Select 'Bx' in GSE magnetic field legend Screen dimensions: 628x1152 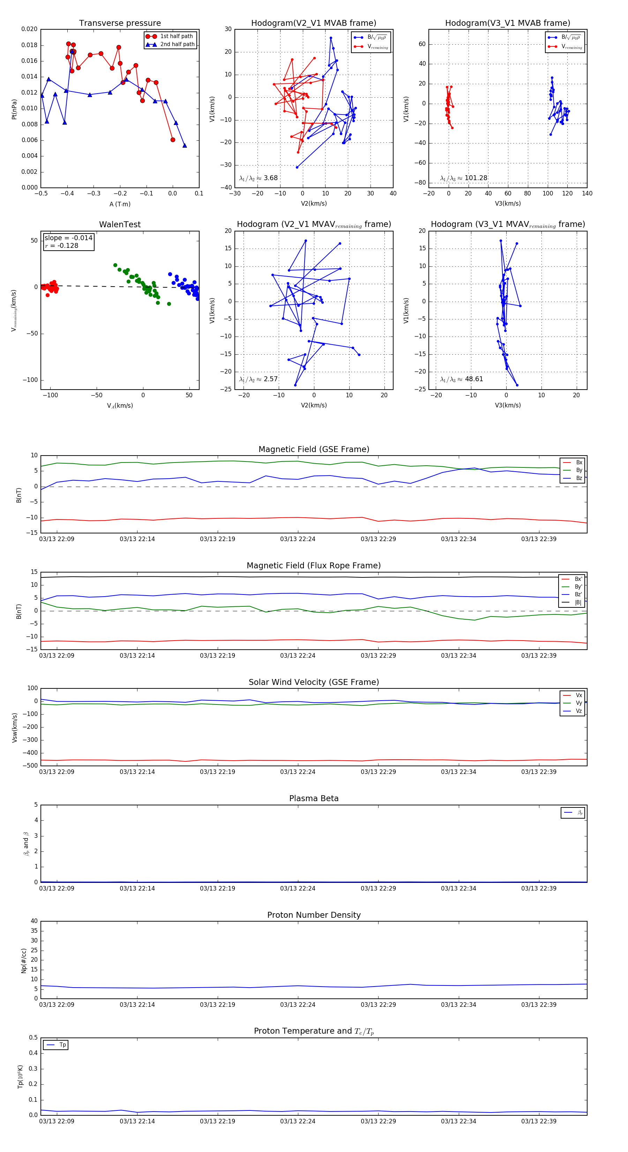coord(573,463)
